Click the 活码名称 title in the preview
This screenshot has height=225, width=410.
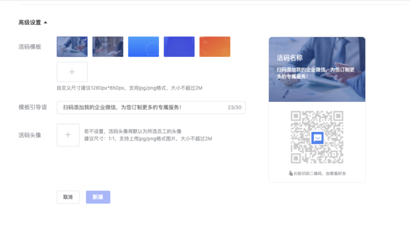pos(290,58)
